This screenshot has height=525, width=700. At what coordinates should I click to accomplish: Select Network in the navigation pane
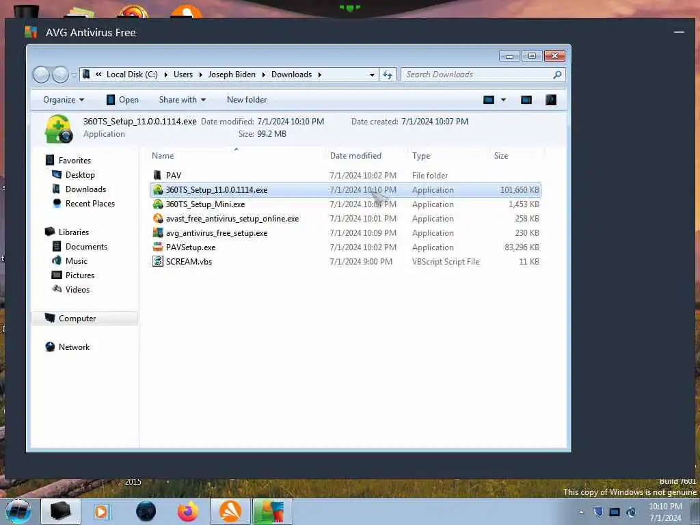pyautogui.click(x=74, y=347)
